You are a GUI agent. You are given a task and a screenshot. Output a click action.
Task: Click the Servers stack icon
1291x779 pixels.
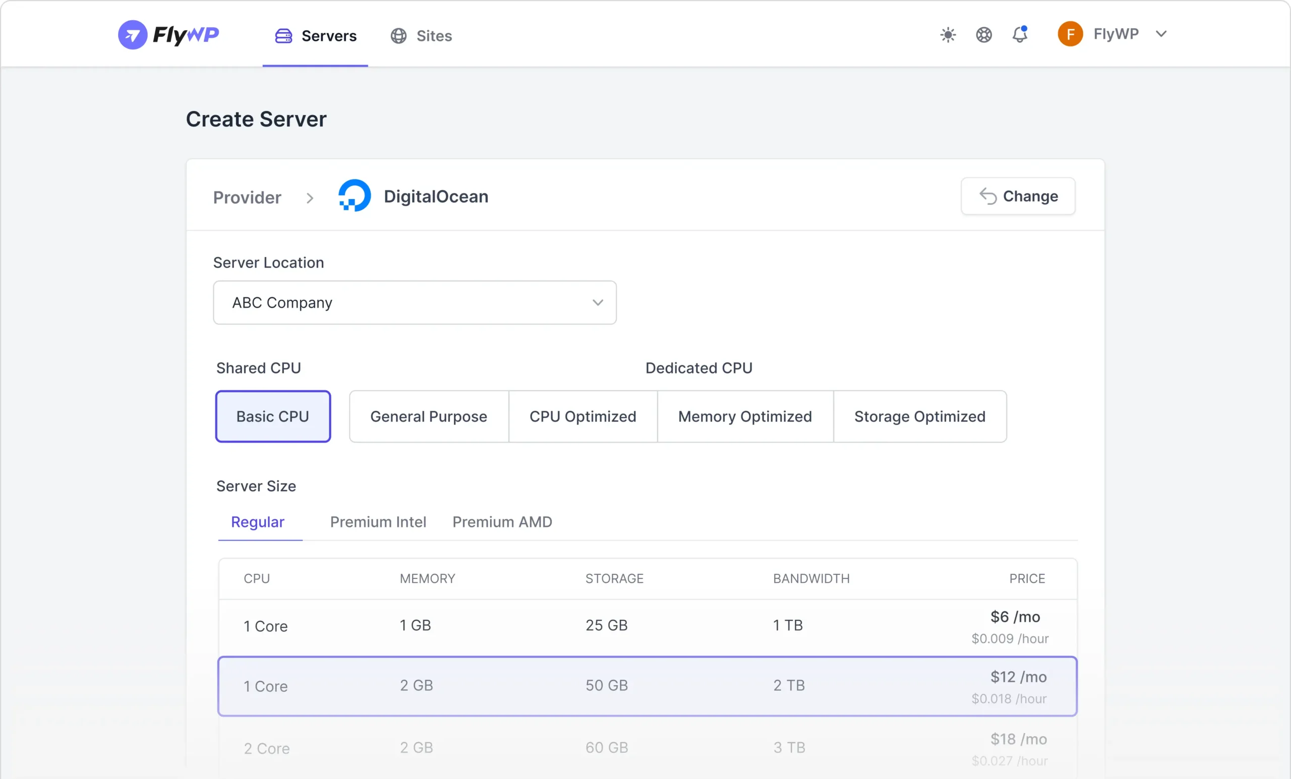pyautogui.click(x=283, y=36)
